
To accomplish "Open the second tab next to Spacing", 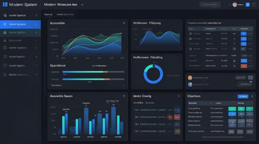I will (65, 14).
